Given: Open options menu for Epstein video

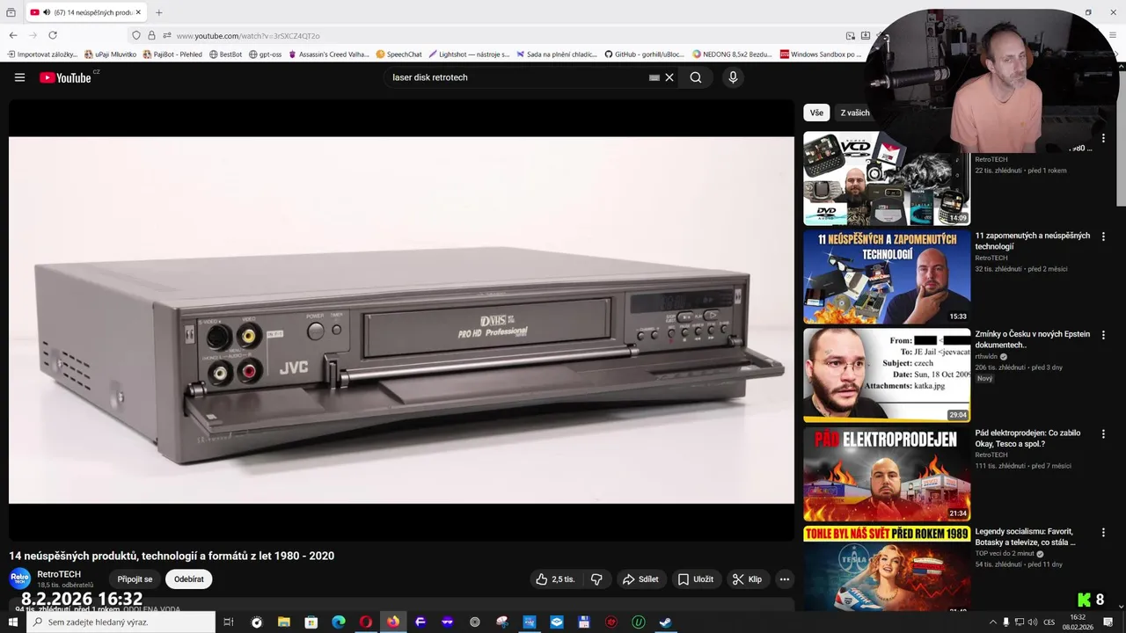Looking at the screenshot, I should pos(1103,335).
